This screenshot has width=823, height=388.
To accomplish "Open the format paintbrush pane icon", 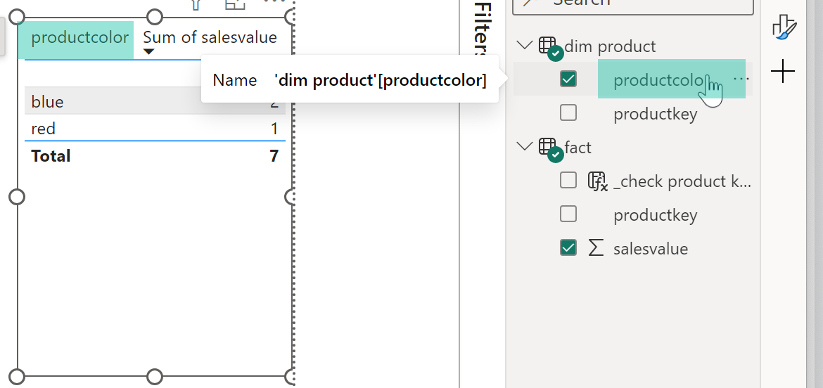I will pos(784,27).
